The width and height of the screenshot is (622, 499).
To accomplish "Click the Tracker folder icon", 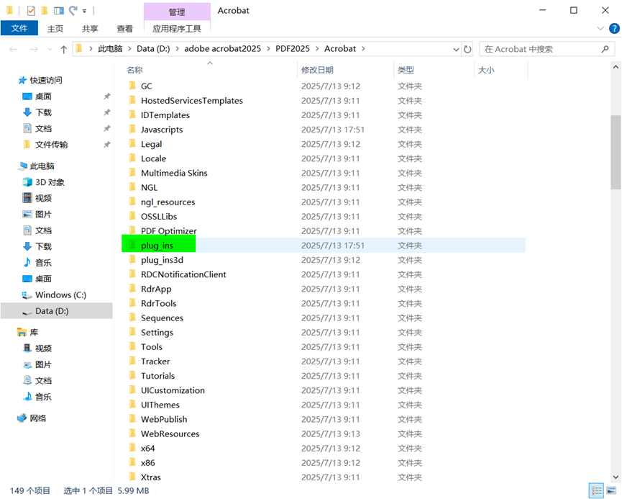I will [x=132, y=361].
